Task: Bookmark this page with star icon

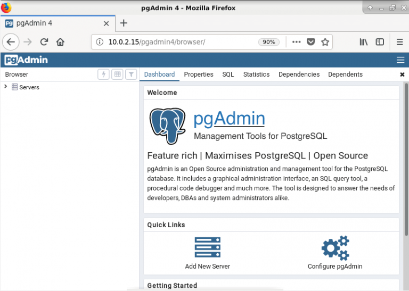Action: 325,42
